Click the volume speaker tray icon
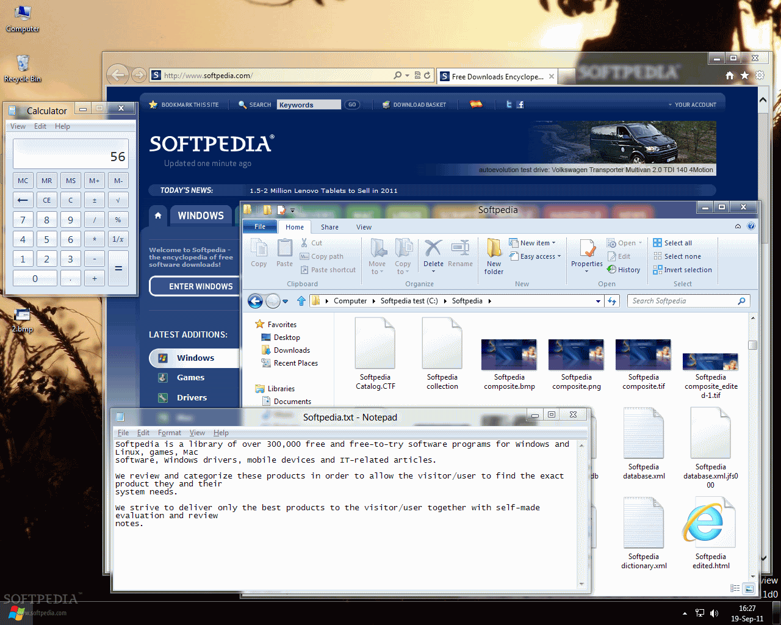This screenshot has height=625, width=781. 714,613
